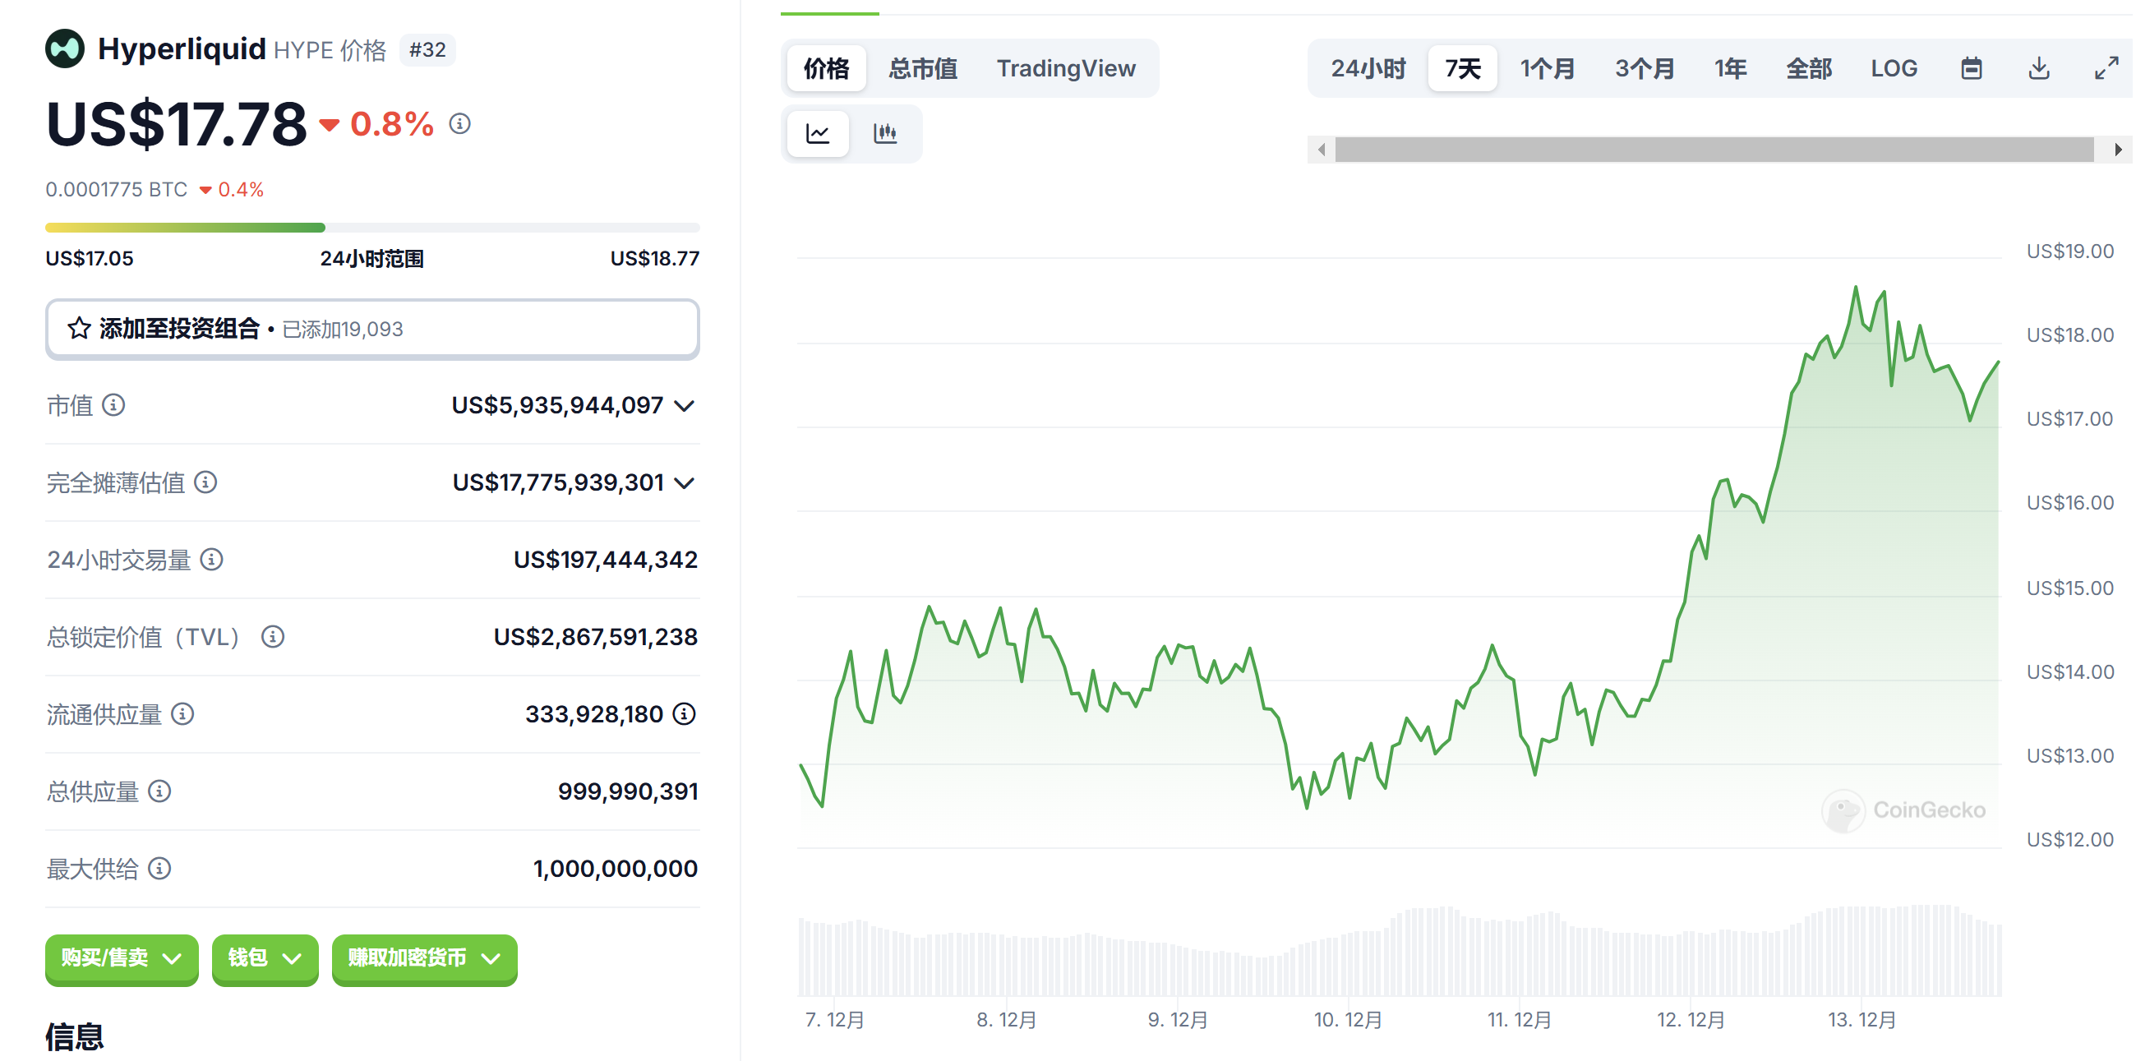Click the download chart data icon
The image size is (2136, 1061).
2039,69
